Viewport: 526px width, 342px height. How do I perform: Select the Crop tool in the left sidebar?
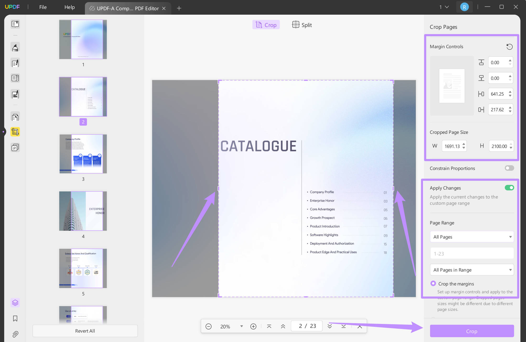[x=15, y=132]
